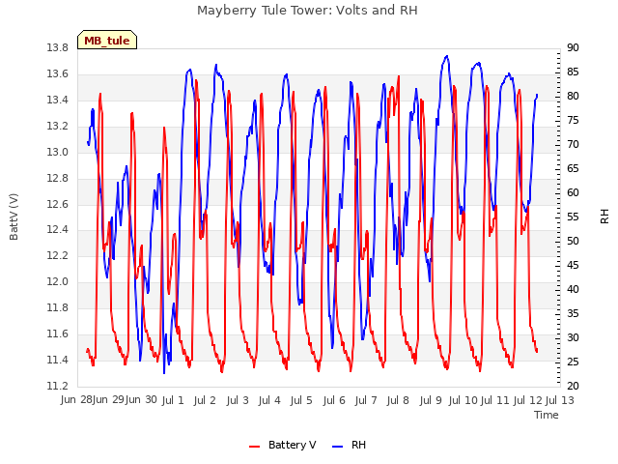Click the 12.0 voltage axis value

(x=58, y=281)
